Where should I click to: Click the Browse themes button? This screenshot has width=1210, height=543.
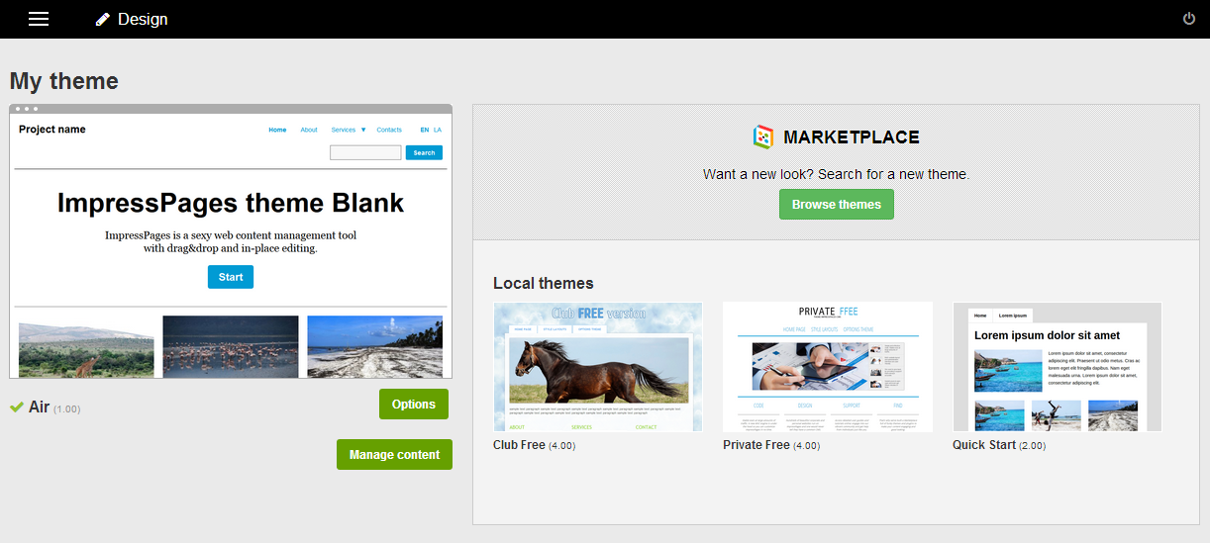[x=837, y=205]
